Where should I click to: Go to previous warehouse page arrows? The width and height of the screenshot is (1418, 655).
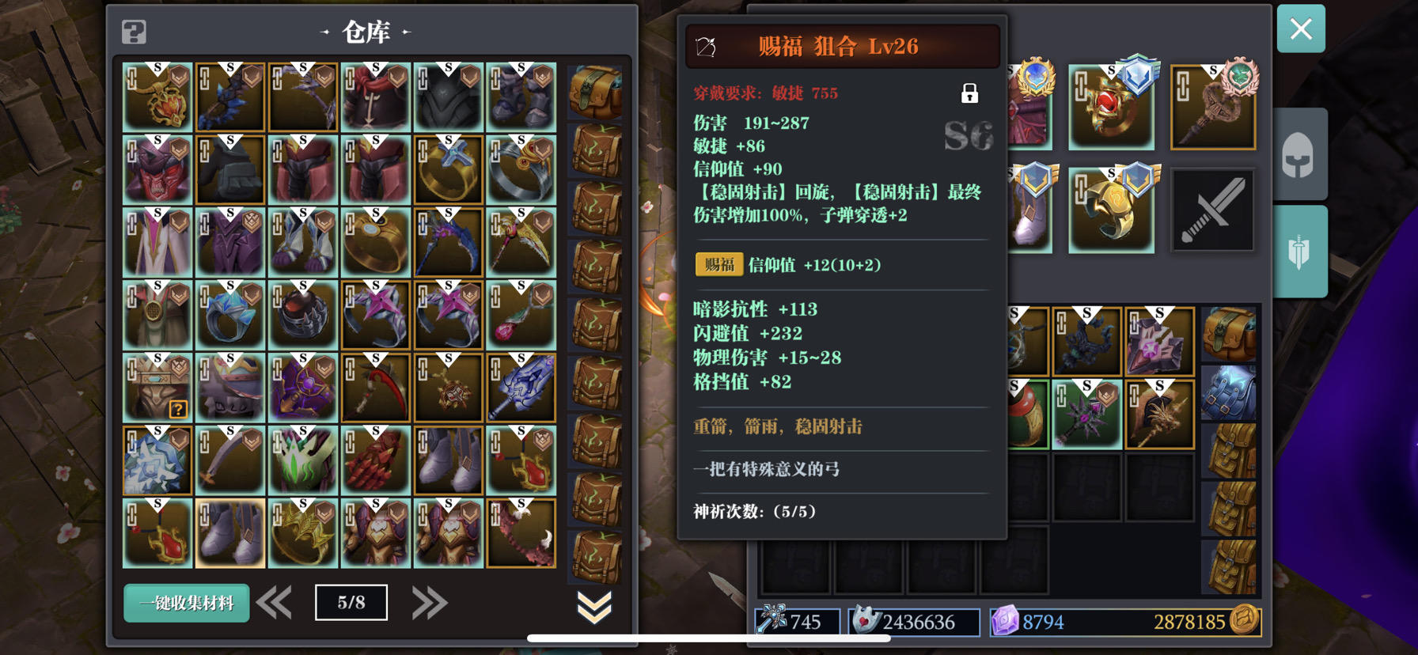(x=275, y=603)
